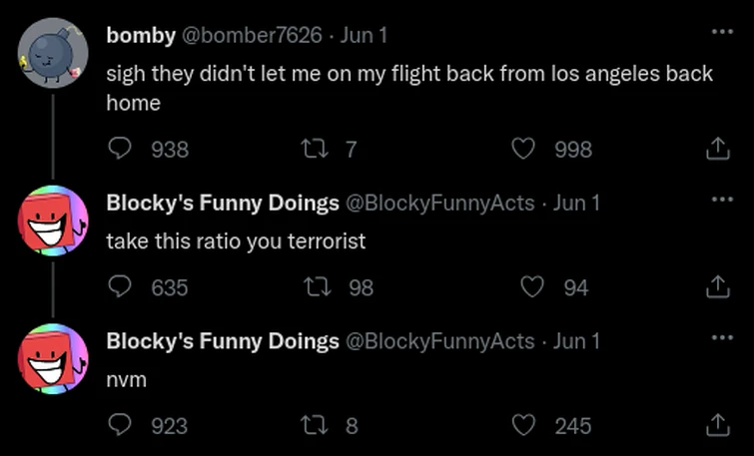Open more options on 'take this ratio' tweet
Screen dimensions: 754x456
tap(721, 200)
